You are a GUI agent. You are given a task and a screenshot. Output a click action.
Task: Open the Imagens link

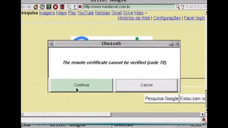pos(47,13)
